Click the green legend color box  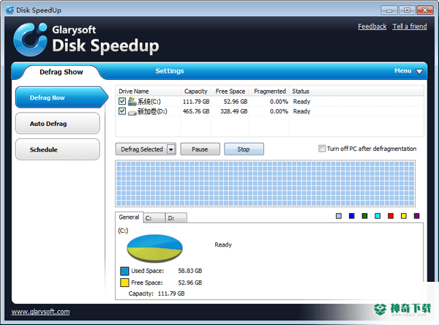click(364, 216)
